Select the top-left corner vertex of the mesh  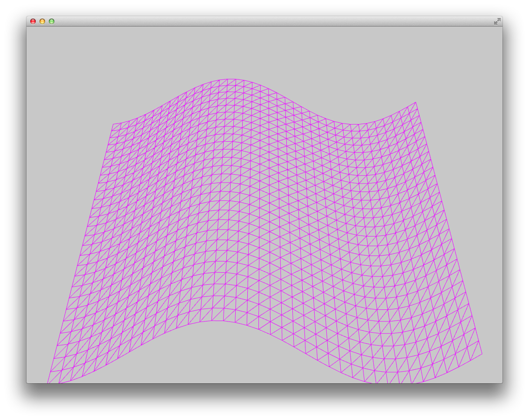(x=114, y=122)
